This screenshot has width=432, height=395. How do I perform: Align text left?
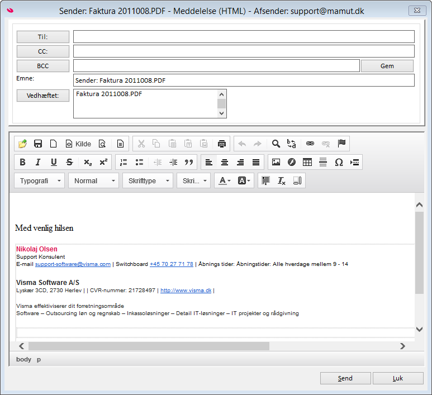(209, 162)
